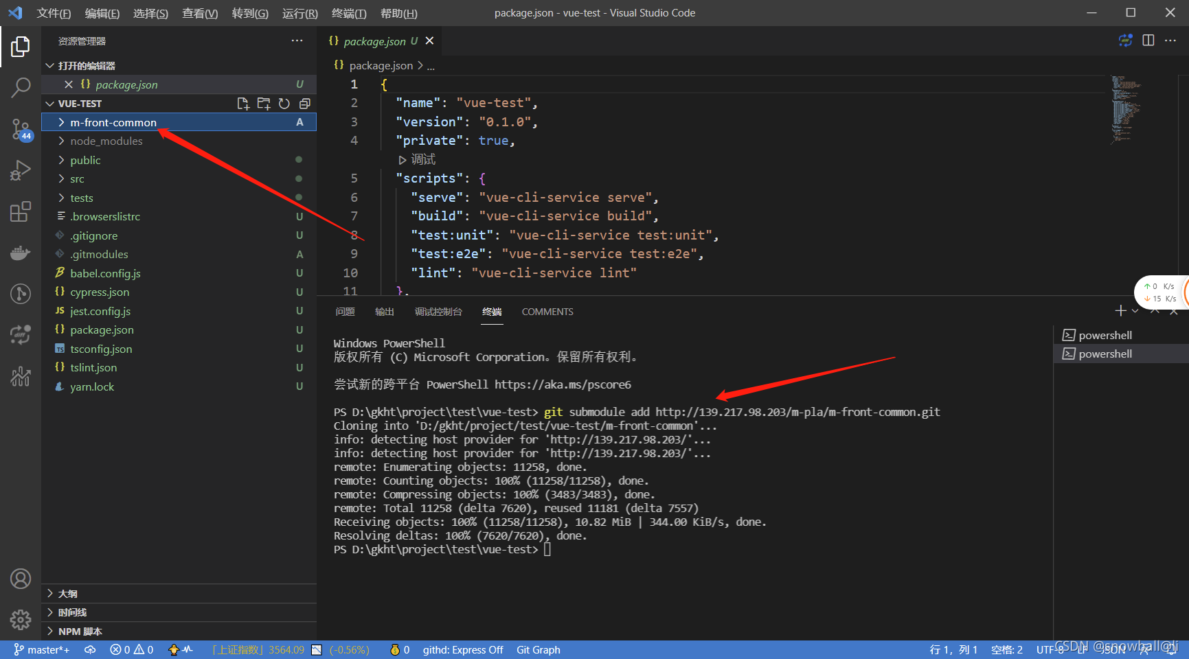Click githd: Express Off in status bar
1189x659 pixels.
tap(462, 649)
